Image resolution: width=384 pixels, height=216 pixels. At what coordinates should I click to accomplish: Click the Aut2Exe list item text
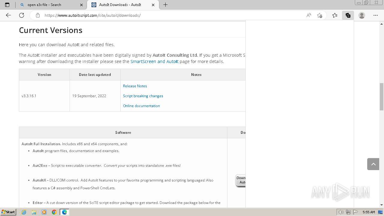pos(106,166)
